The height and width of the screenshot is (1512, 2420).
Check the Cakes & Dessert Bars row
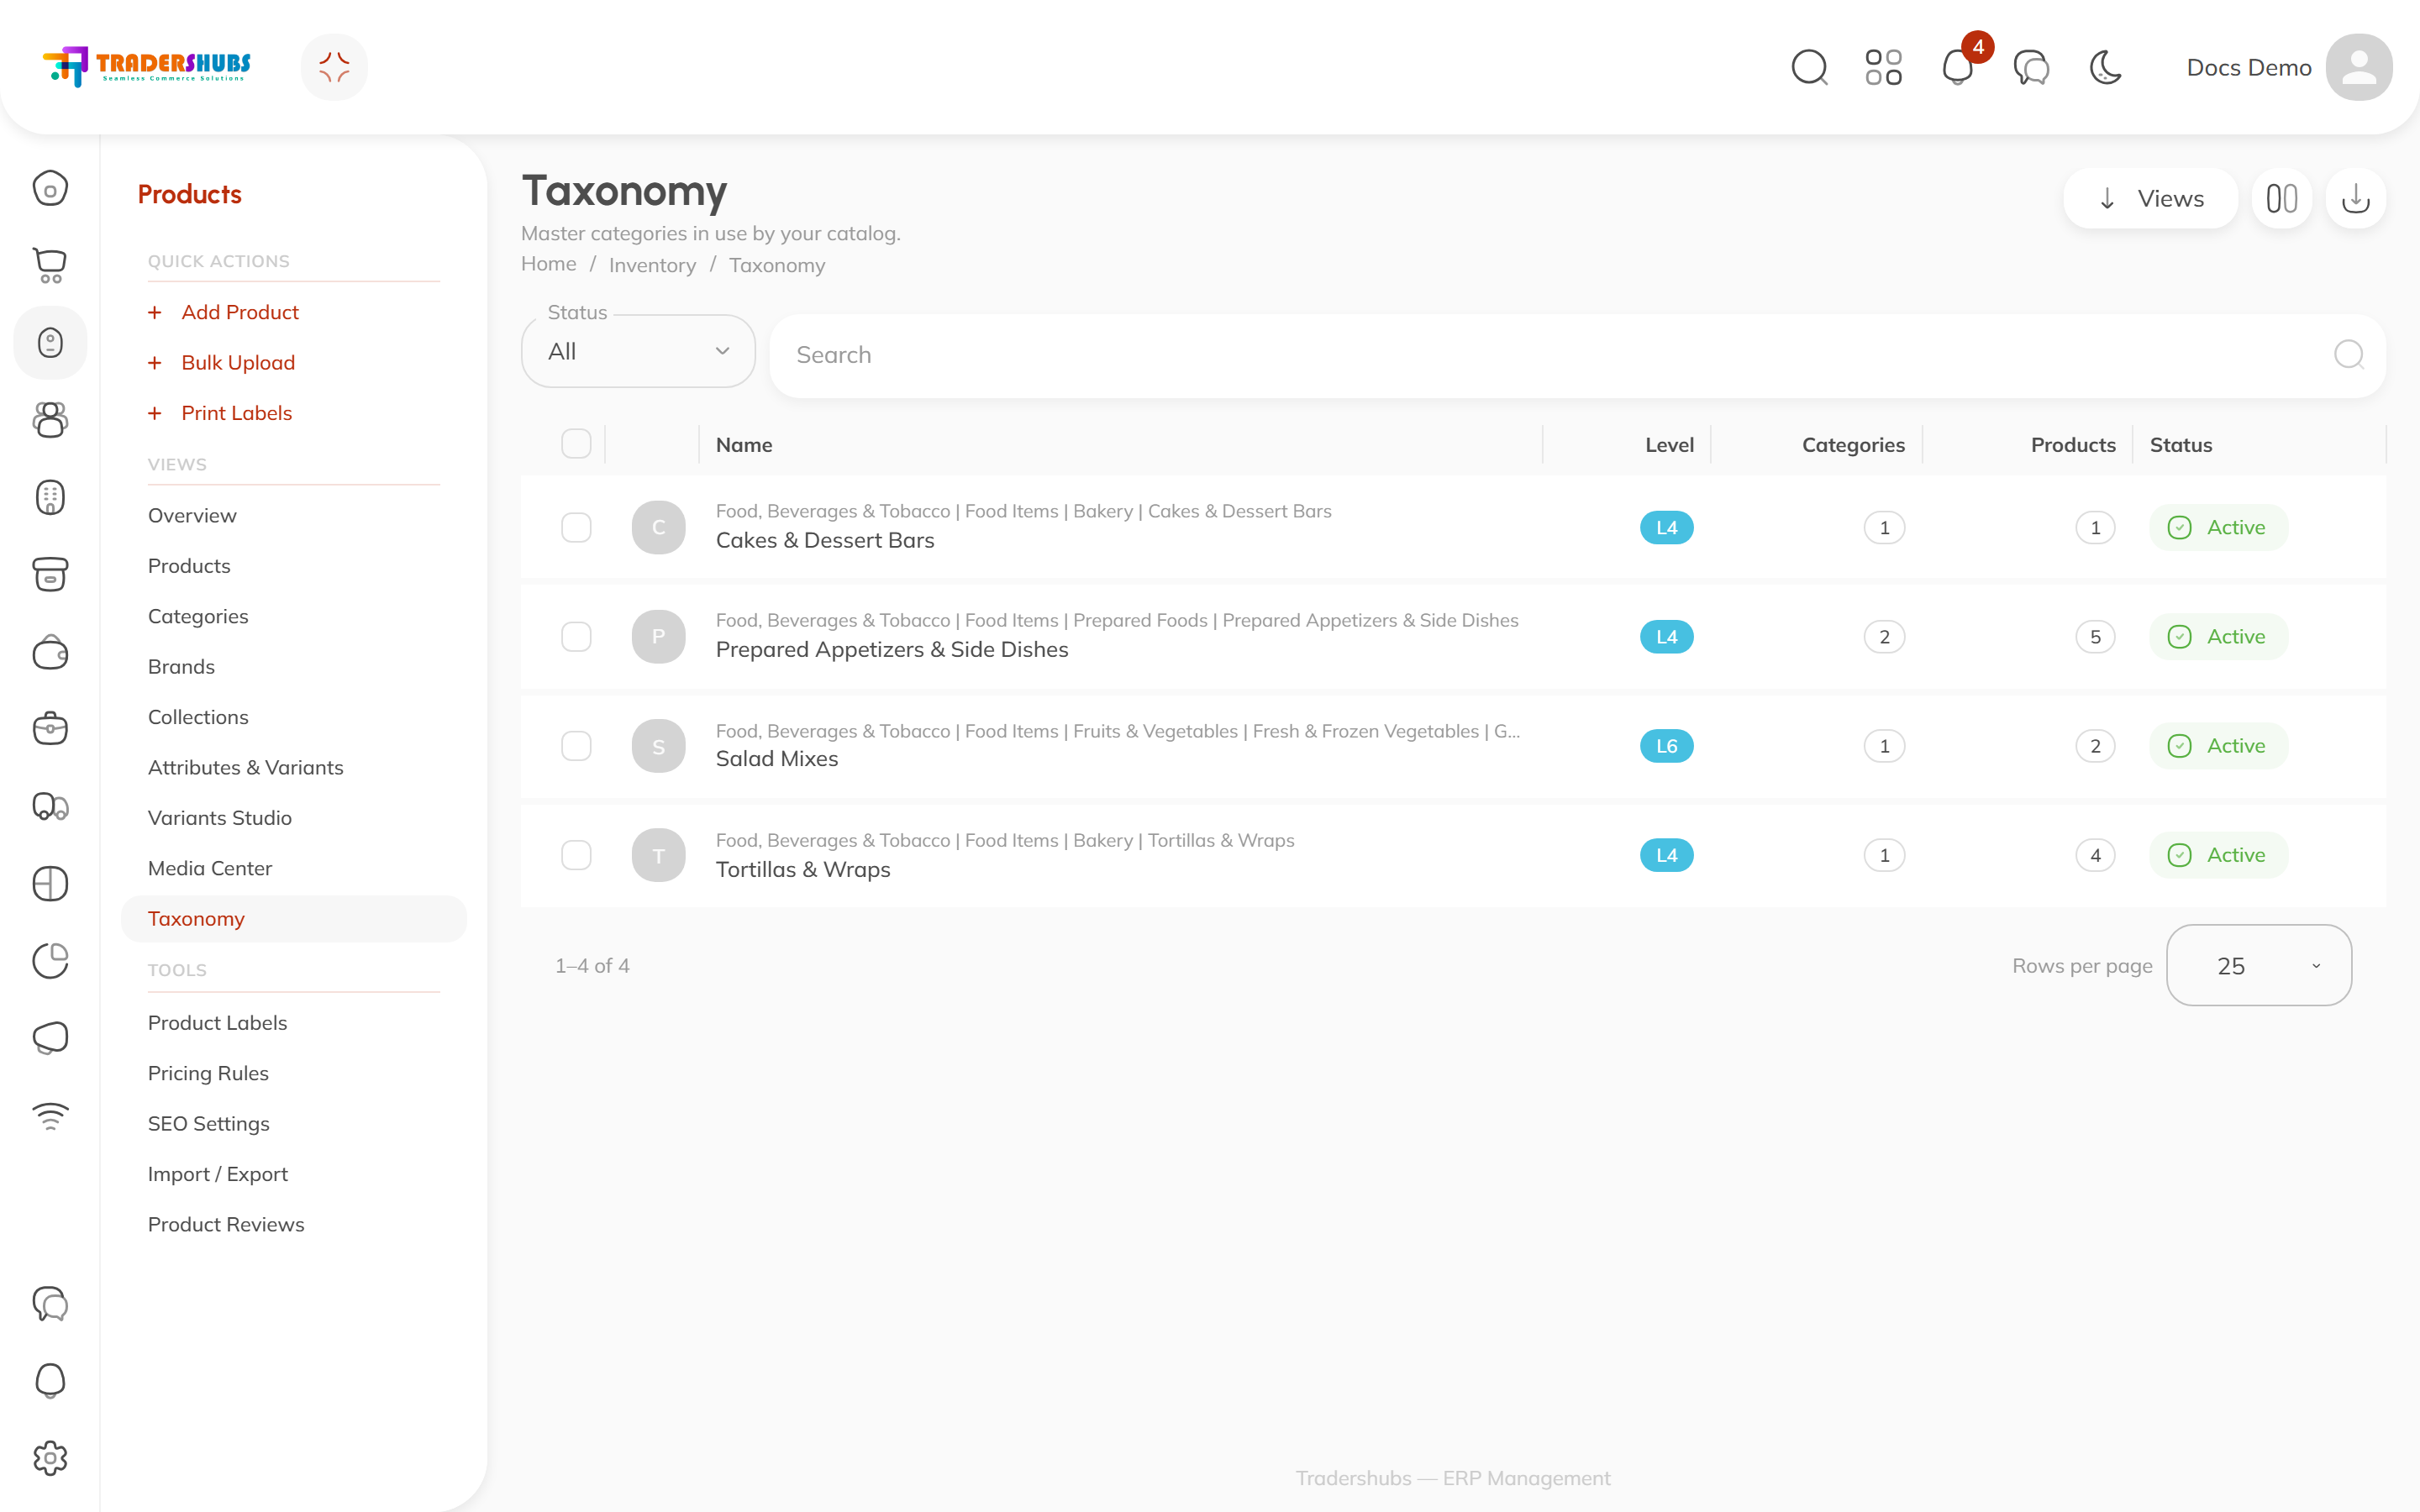click(x=576, y=527)
